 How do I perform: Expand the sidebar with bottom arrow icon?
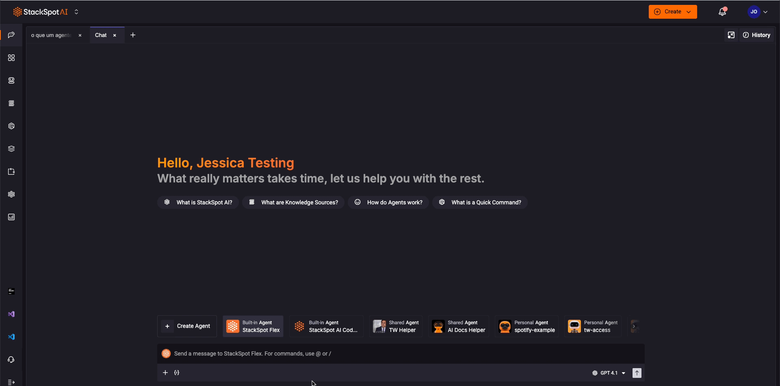click(11, 382)
